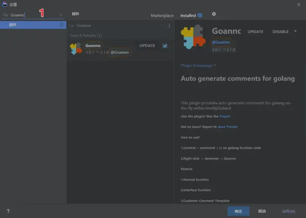This screenshot has width=306, height=218.
Task: Open the Project link in description
Action: pos(224,116)
